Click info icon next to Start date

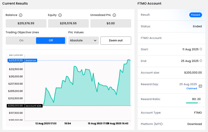201,49
